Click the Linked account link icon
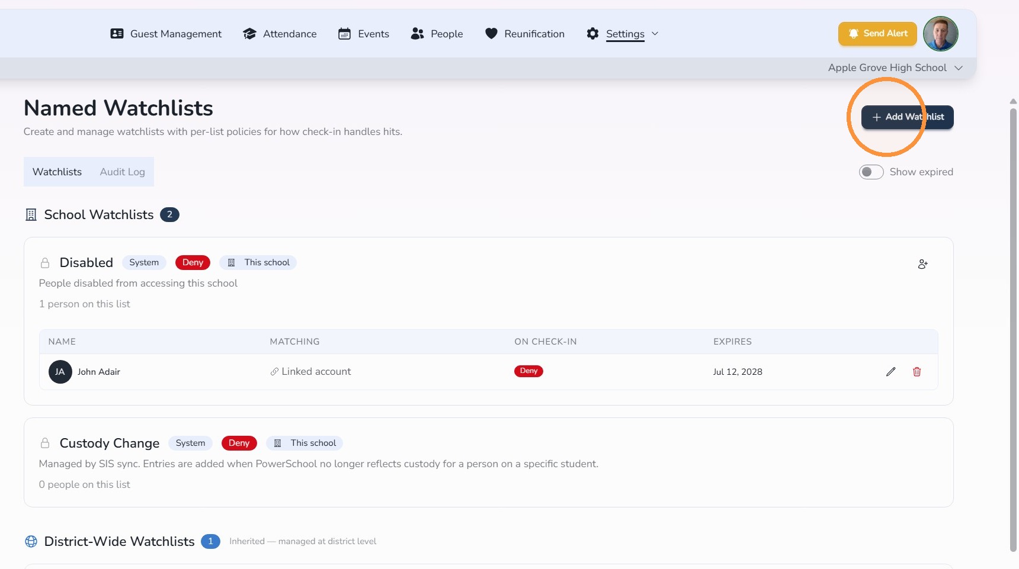 pos(274,372)
